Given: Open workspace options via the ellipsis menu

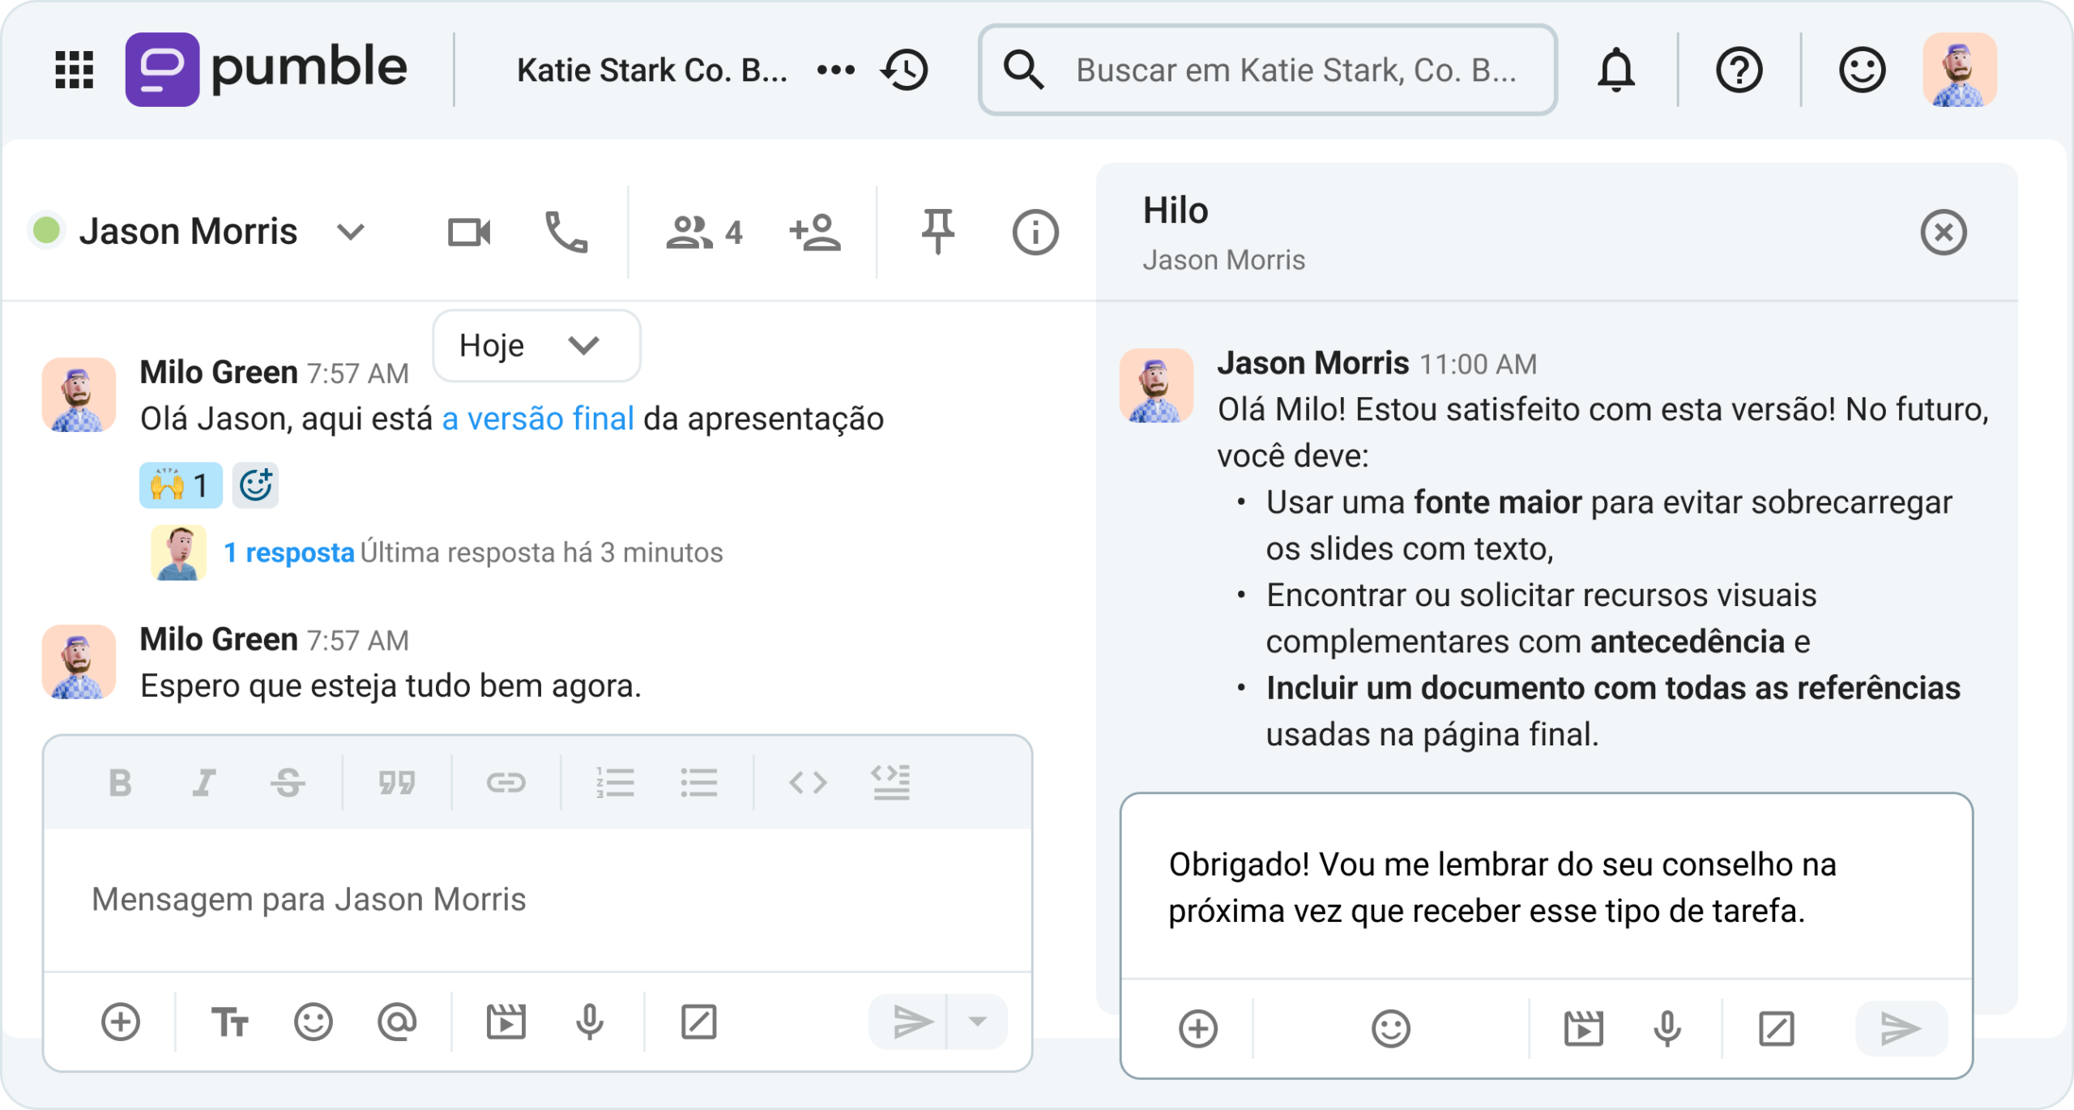Looking at the screenshot, I should click(836, 69).
